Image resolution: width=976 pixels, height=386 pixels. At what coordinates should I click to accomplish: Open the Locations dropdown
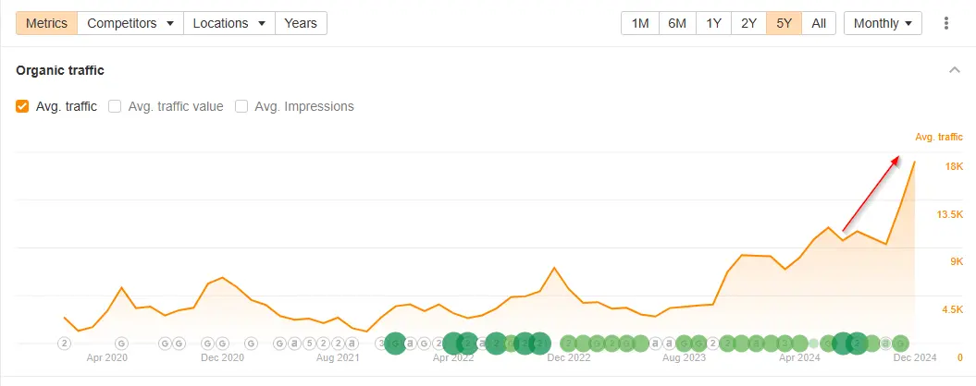point(229,23)
